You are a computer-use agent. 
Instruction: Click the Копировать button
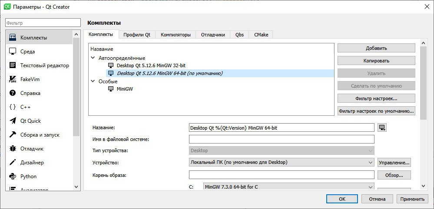point(376,61)
